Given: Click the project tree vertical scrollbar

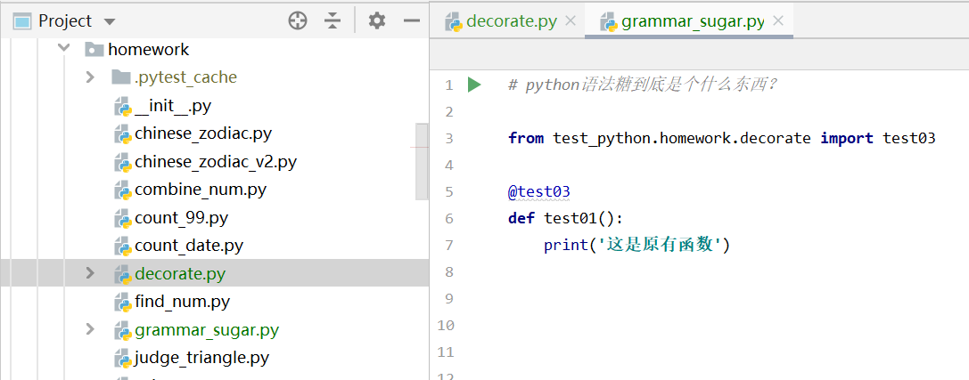Looking at the screenshot, I should click(x=422, y=160).
